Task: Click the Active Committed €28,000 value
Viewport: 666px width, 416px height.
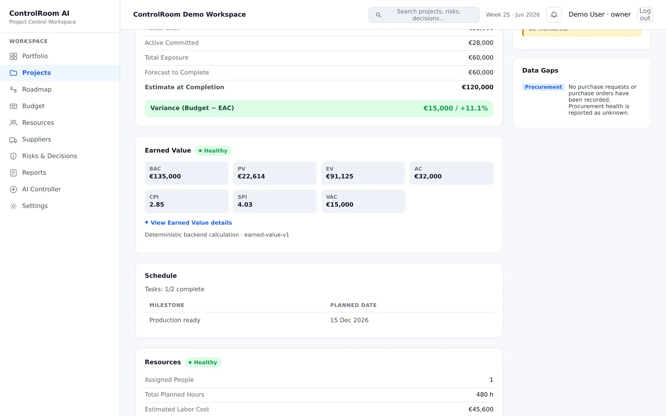Action: tap(481, 43)
